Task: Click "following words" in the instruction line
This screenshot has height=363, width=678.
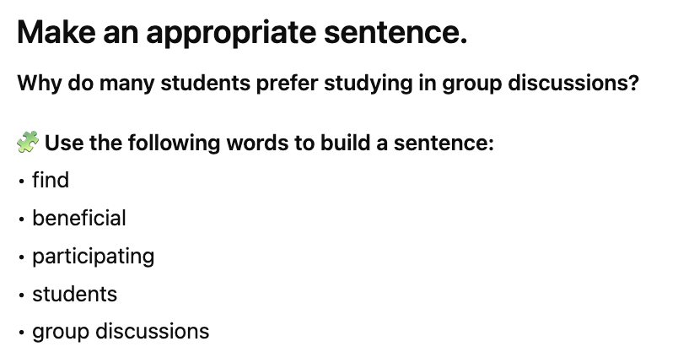Action: pyautogui.click(x=201, y=142)
